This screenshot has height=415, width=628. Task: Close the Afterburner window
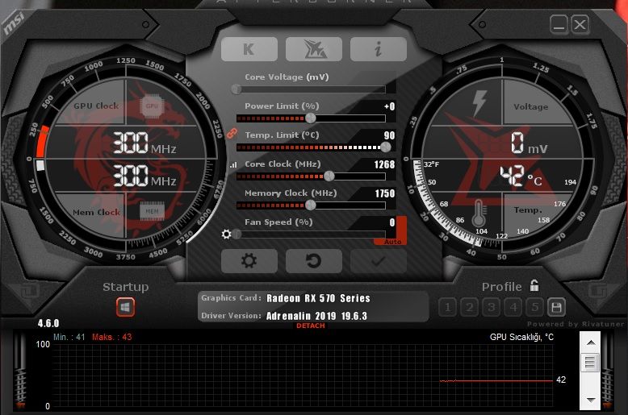click(580, 24)
